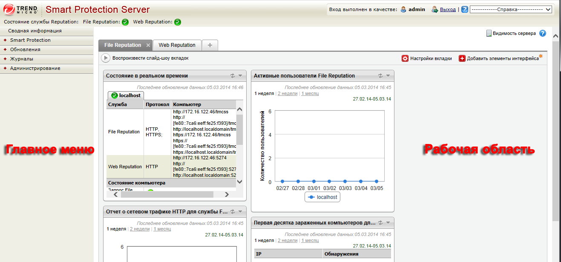Viewport: 561px width, 262px height.
Task: Add a new tab with plus button
Action: pos(210,45)
